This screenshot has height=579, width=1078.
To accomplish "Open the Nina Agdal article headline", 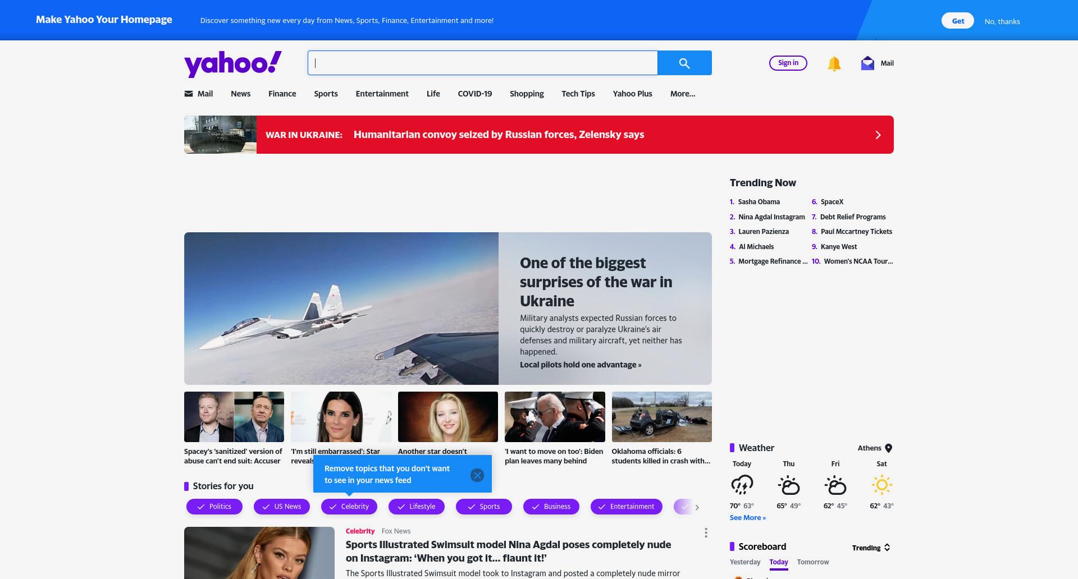I will pyautogui.click(x=508, y=552).
